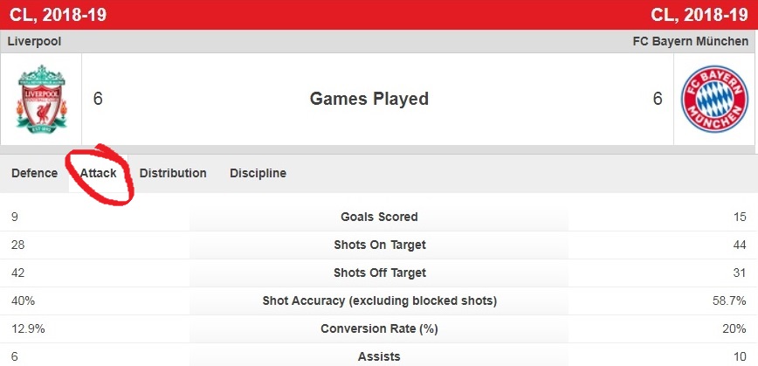
Task: Switch to the Defence tab
Action: coord(34,173)
